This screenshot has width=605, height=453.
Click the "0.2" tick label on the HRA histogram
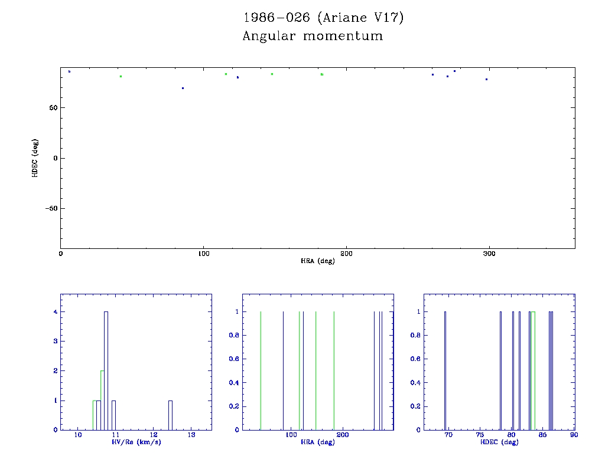click(x=234, y=406)
